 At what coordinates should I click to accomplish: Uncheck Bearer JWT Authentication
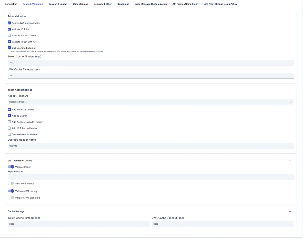click(x=9, y=23)
